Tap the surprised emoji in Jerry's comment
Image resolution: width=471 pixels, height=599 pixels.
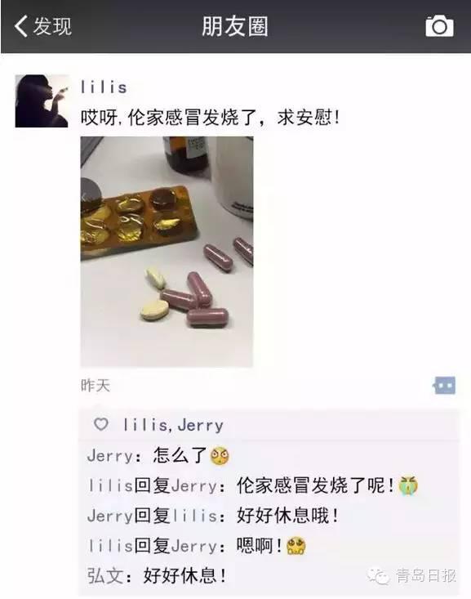click(220, 455)
